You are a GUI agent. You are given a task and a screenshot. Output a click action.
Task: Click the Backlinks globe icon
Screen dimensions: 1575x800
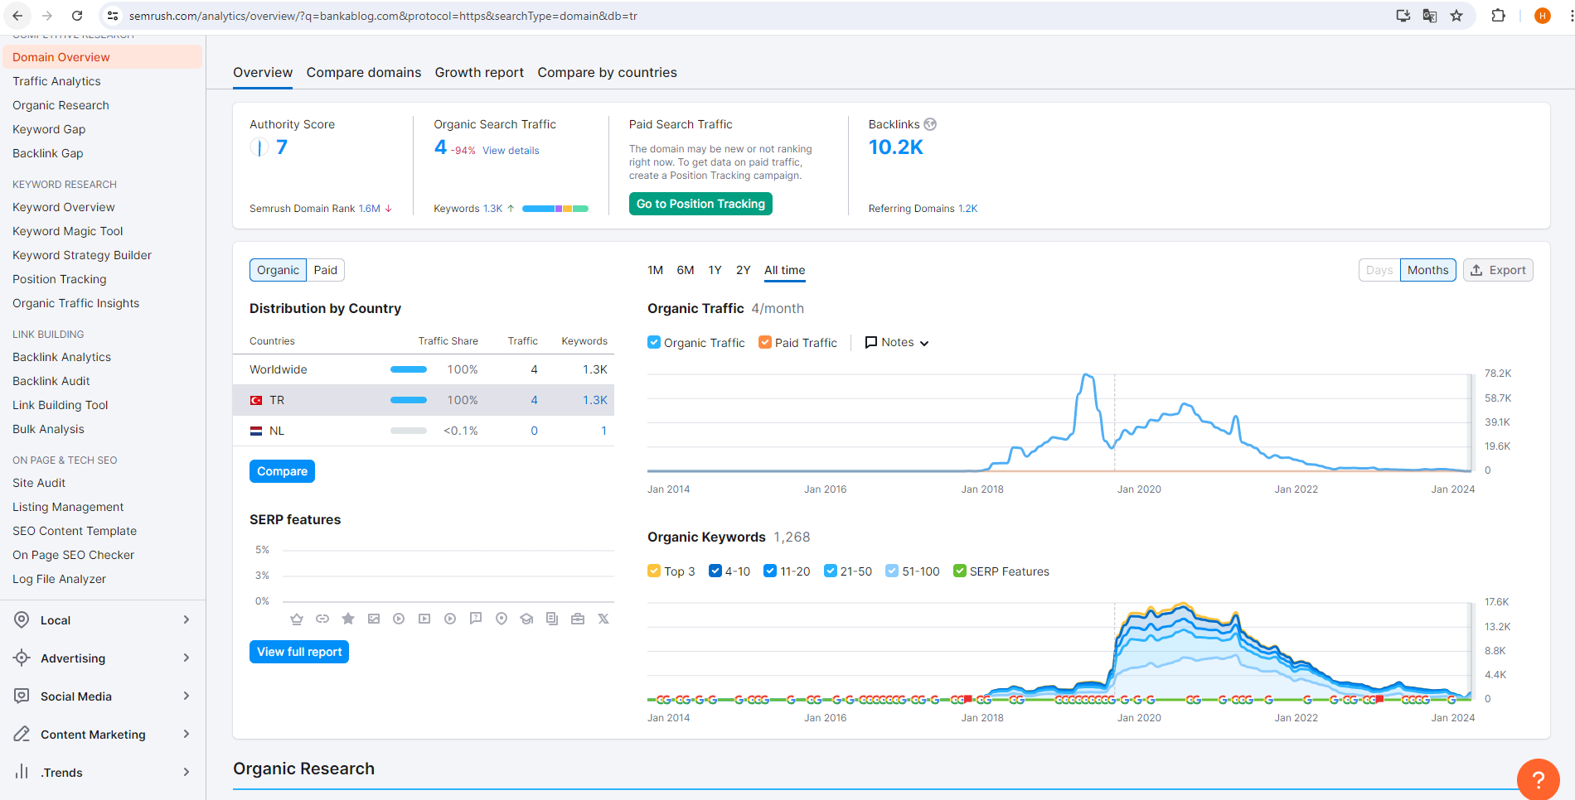point(930,124)
